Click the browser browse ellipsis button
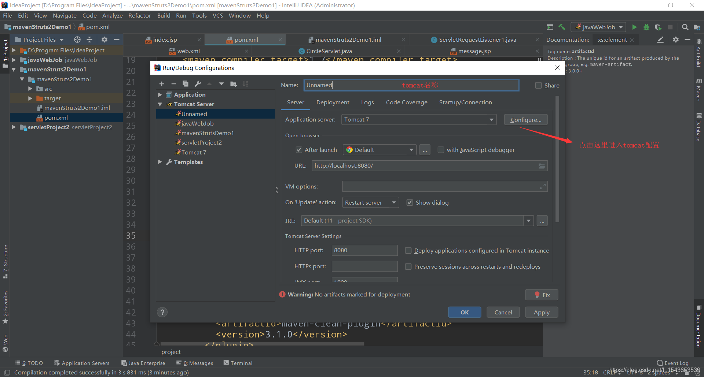The width and height of the screenshot is (704, 377). tap(425, 150)
